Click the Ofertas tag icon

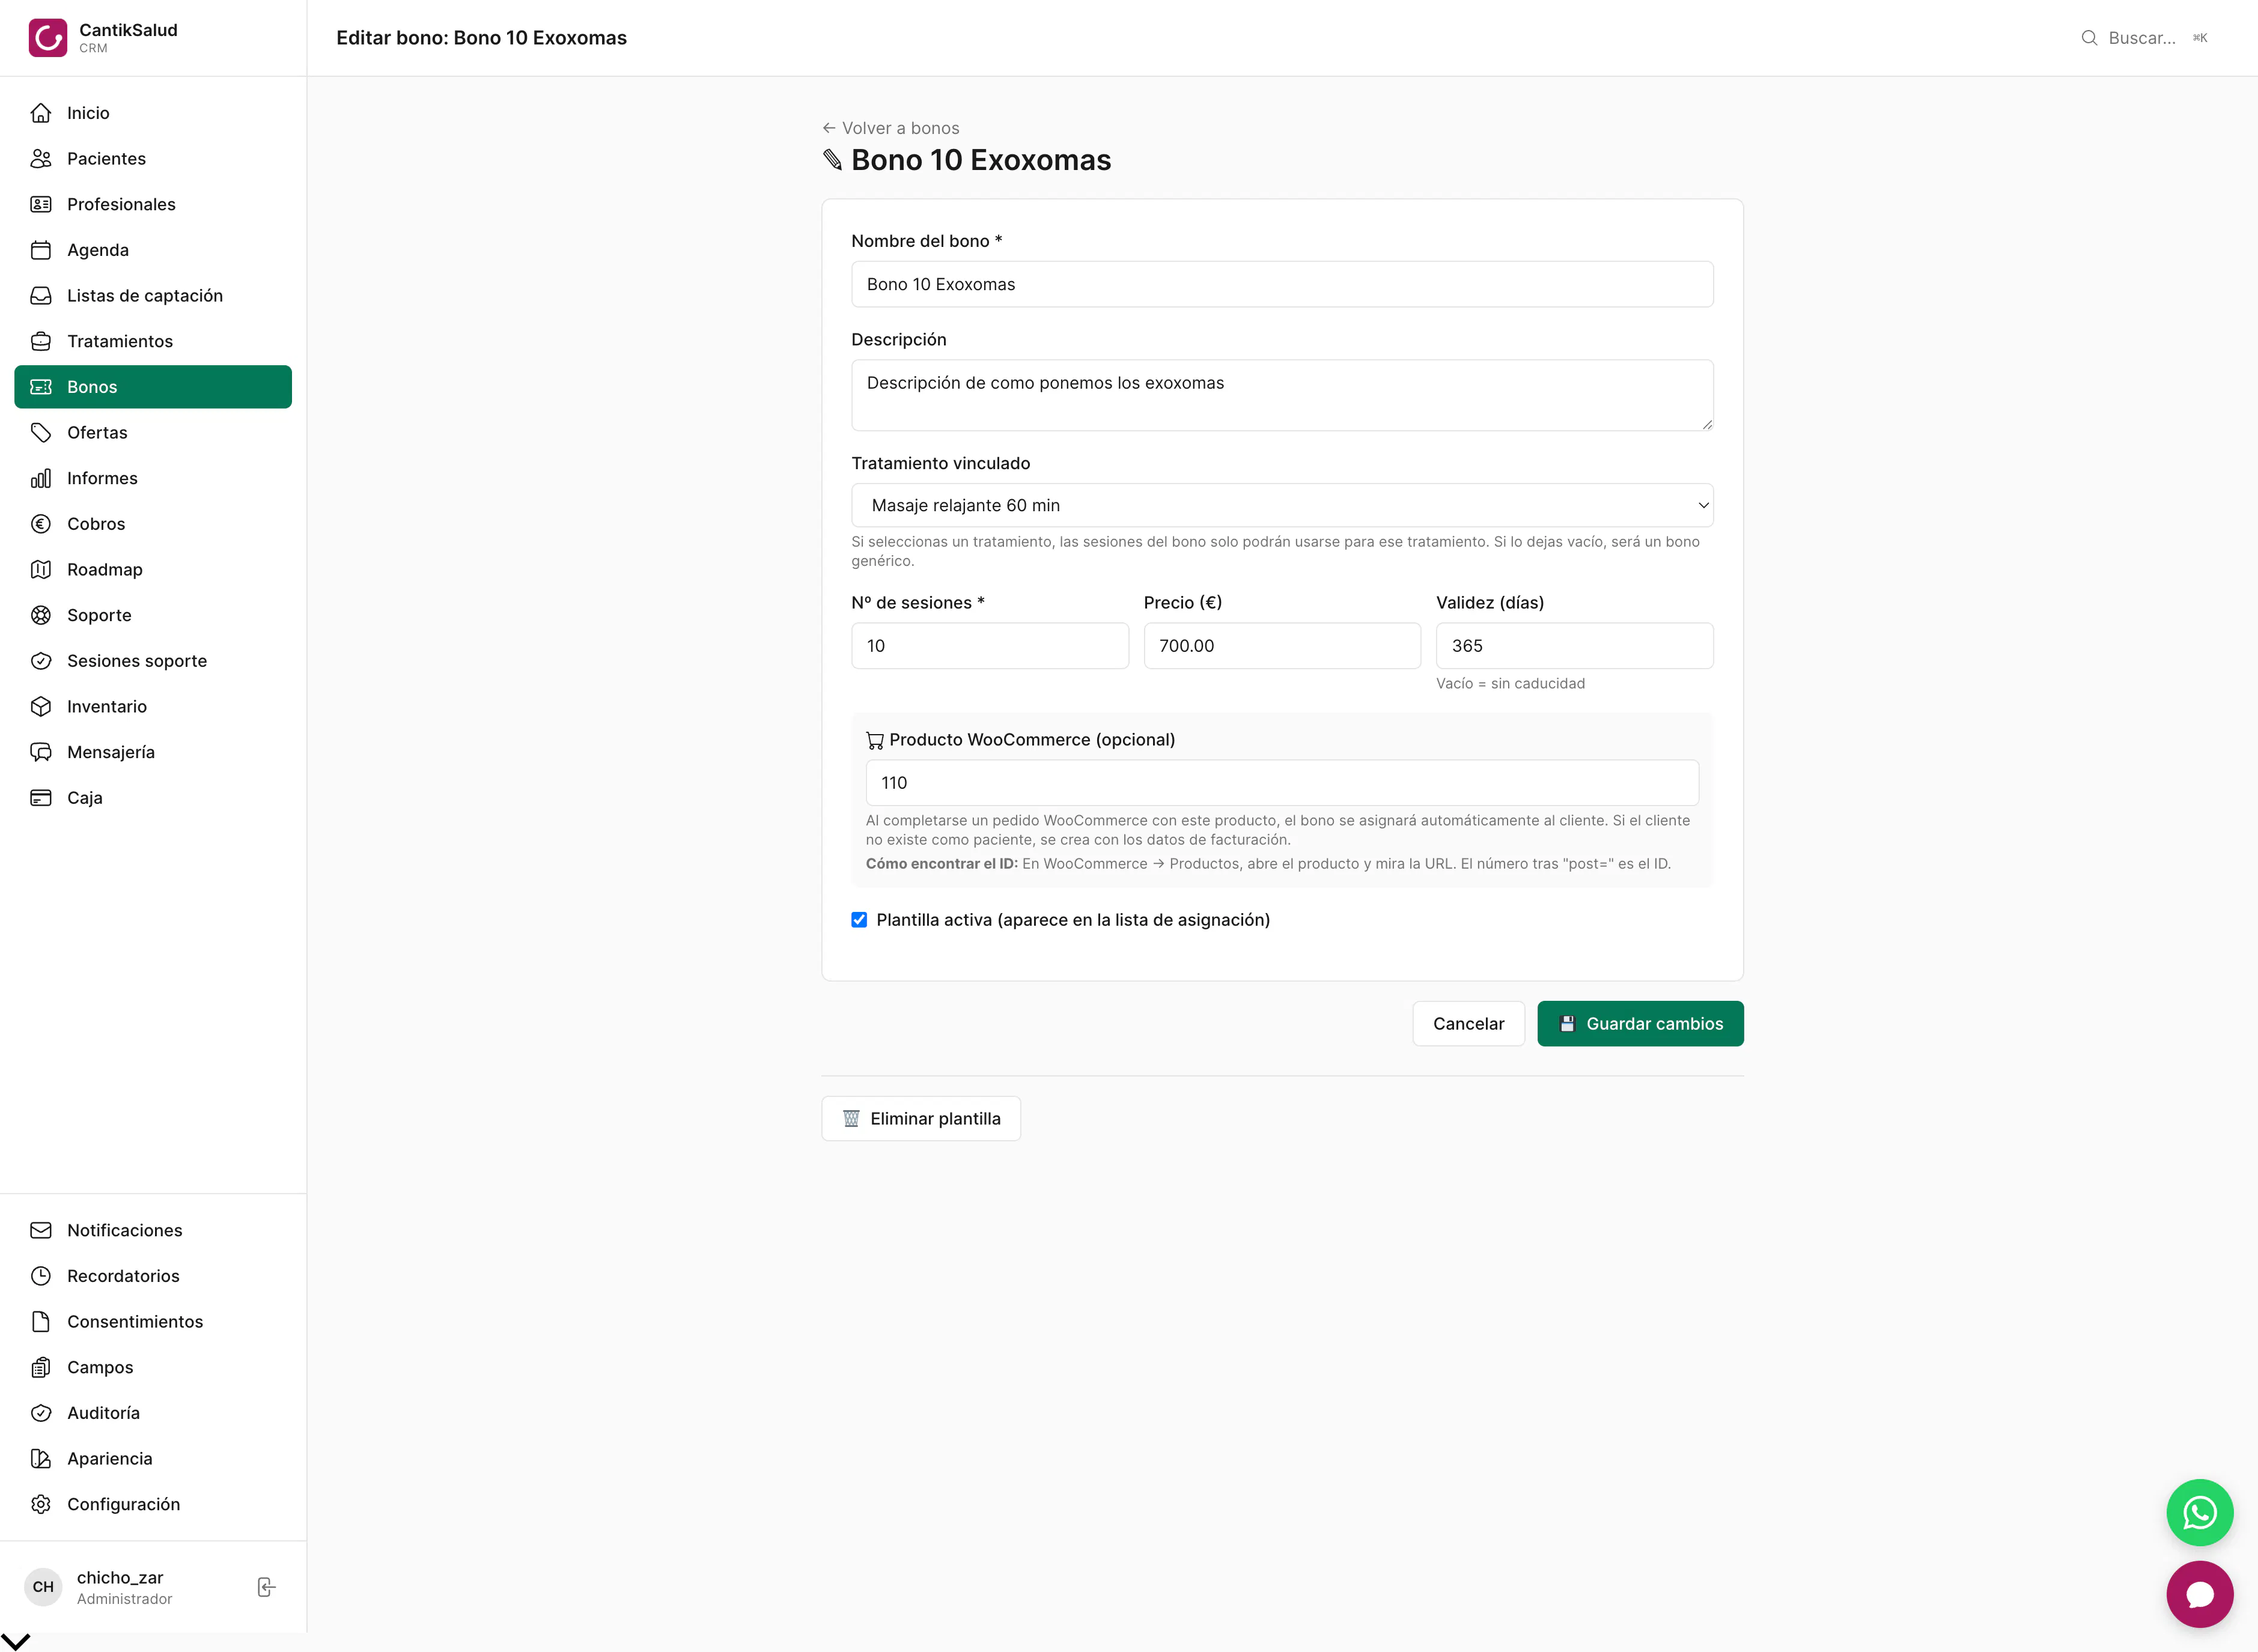(x=41, y=433)
